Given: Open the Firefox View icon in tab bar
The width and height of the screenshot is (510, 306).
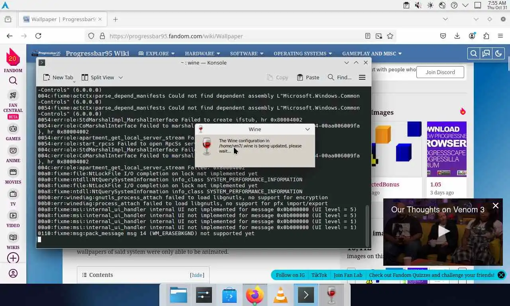Looking at the screenshot, I should point(8,19).
